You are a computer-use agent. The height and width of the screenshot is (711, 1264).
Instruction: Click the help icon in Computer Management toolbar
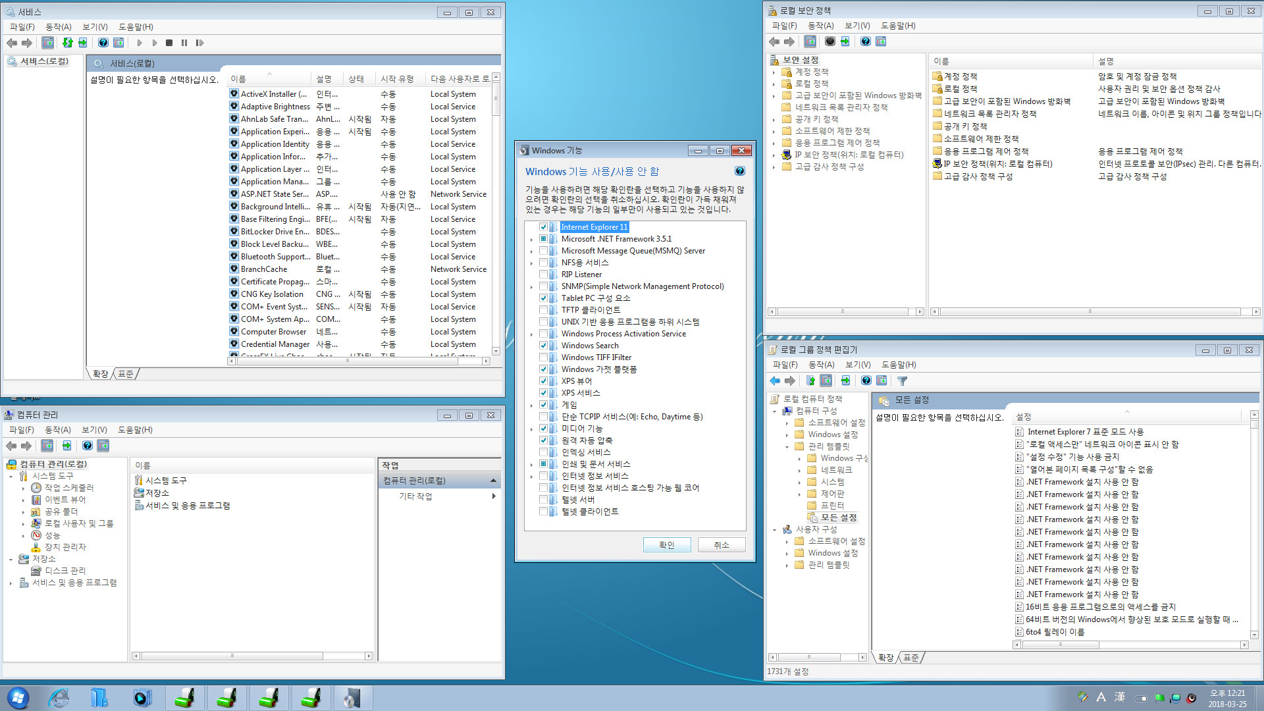click(87, 446)
